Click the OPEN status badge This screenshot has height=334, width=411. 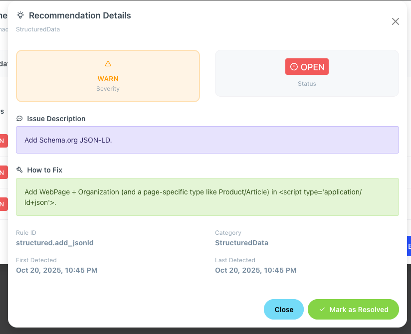point(307,66)
